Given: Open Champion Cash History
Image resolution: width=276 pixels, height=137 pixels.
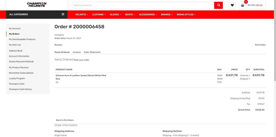Looking at the screenshot, I should (x=20, y=89).
